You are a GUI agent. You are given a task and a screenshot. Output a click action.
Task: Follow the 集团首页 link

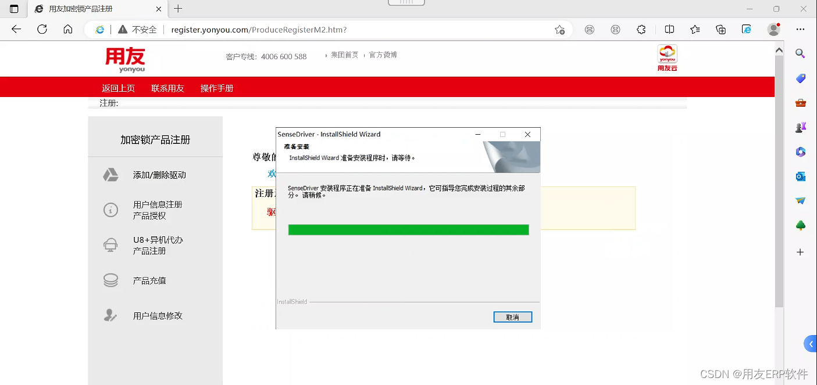click(x=344, y=55)
